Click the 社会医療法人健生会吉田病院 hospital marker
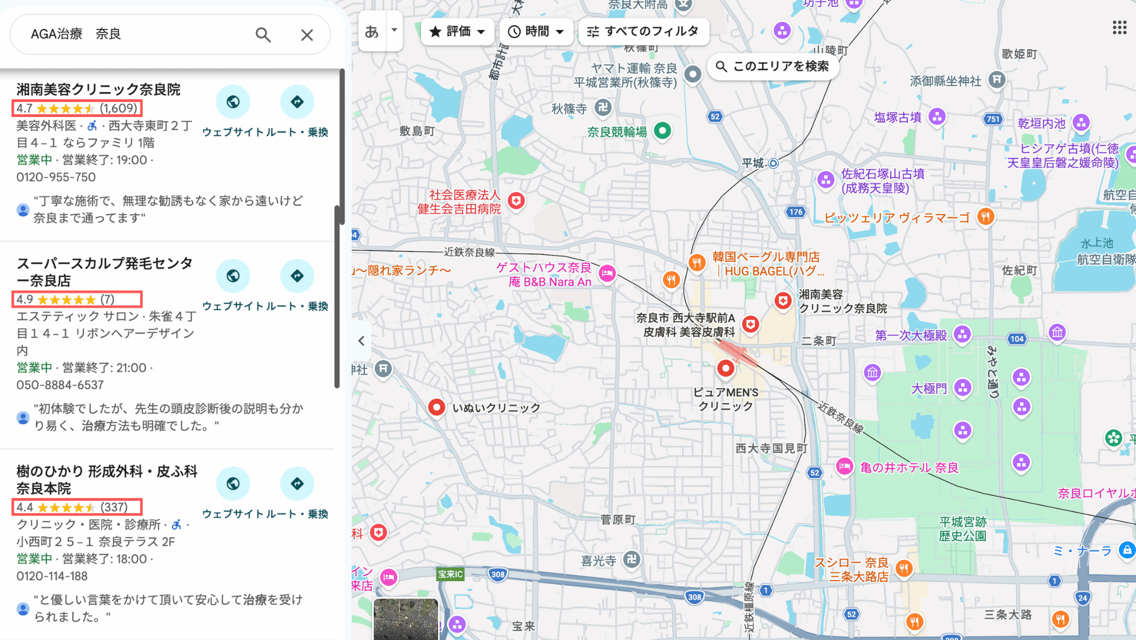 click(516, 201)
